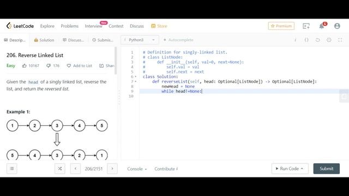Click the Easy difficulty label

11,65
